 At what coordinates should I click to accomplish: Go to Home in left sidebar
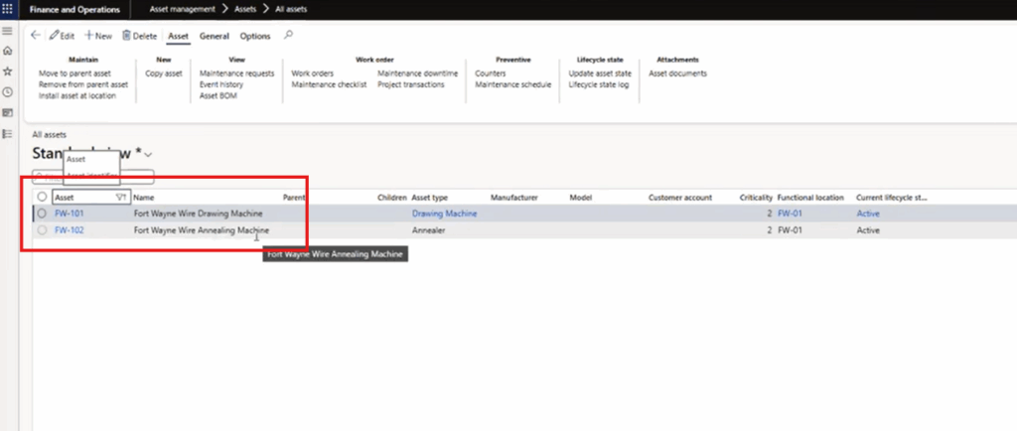point(8,51)
